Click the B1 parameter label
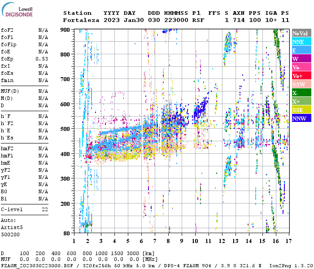The image size is (314, 269). pos(4,199)
